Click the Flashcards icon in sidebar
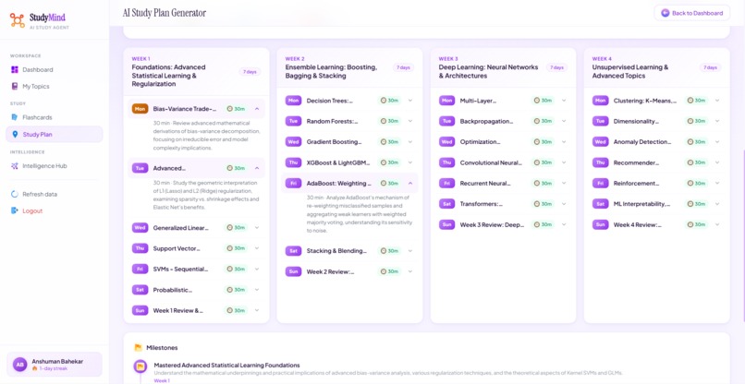Image resolution: width=745 pixels, height=384 pixels. pos(14,117)
